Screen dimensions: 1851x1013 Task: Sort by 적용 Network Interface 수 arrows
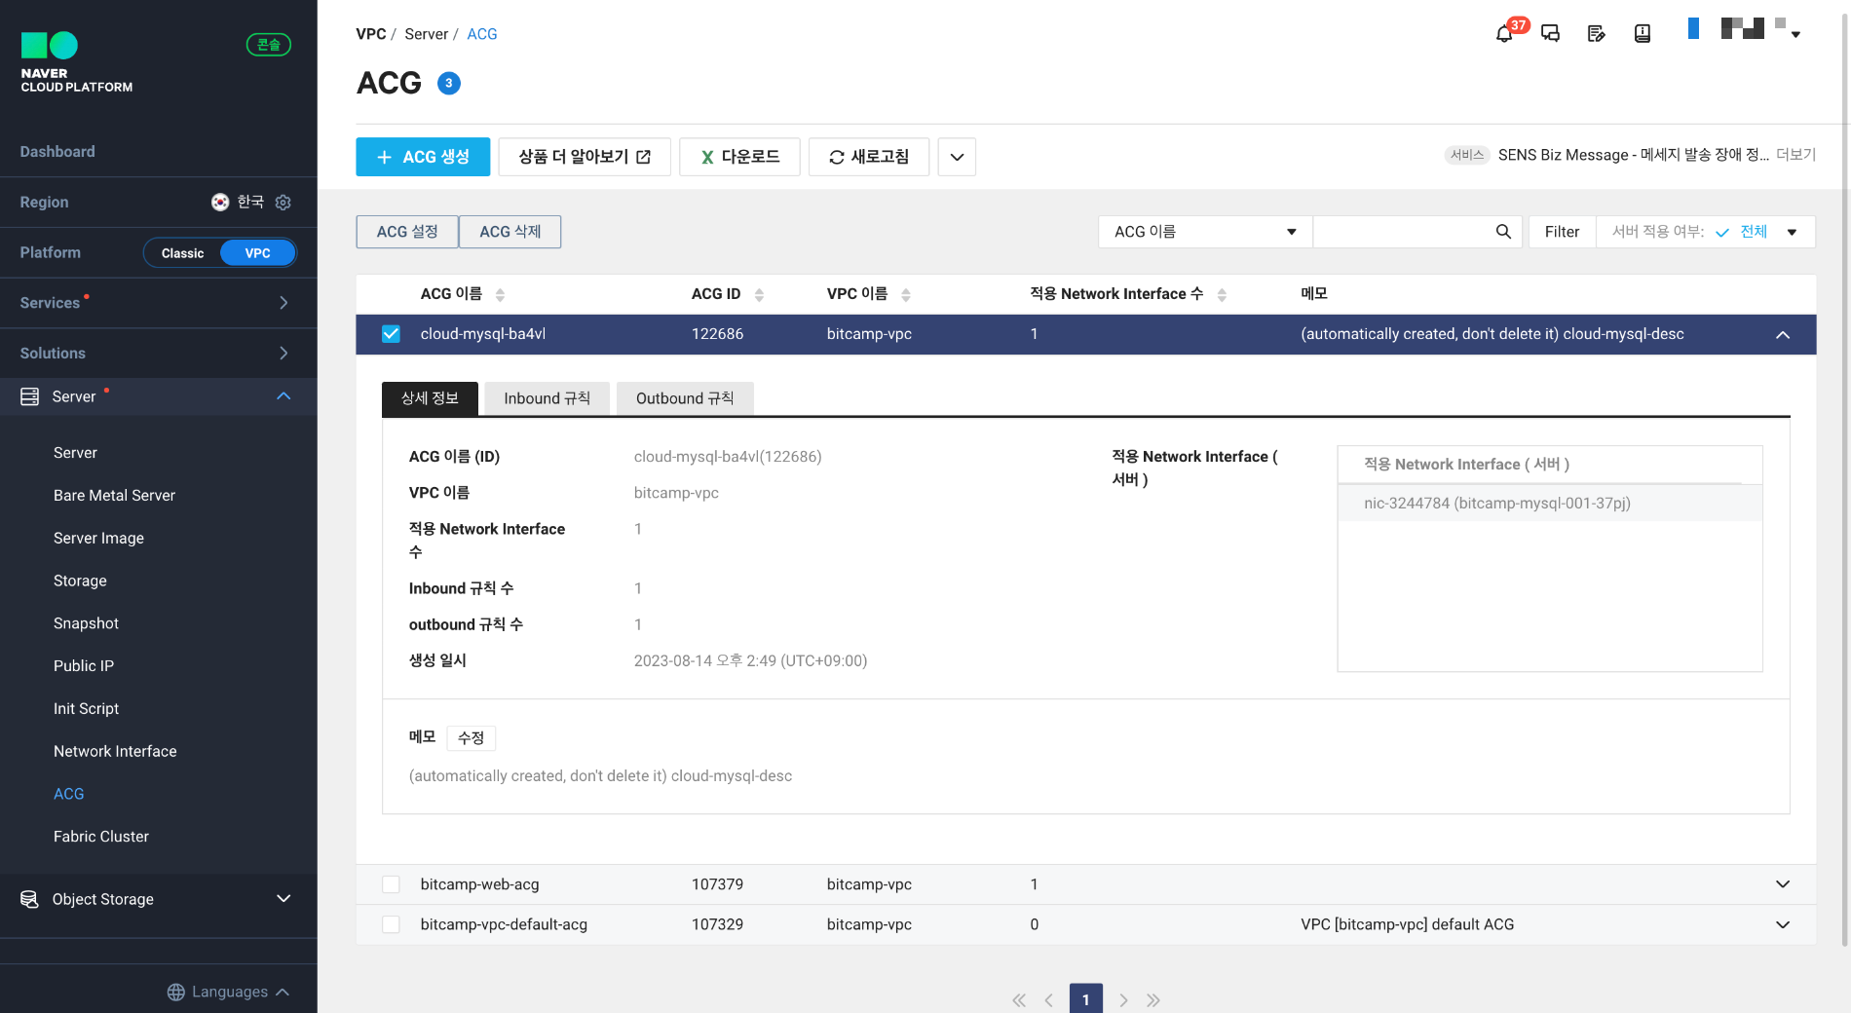pos(1222,295)
